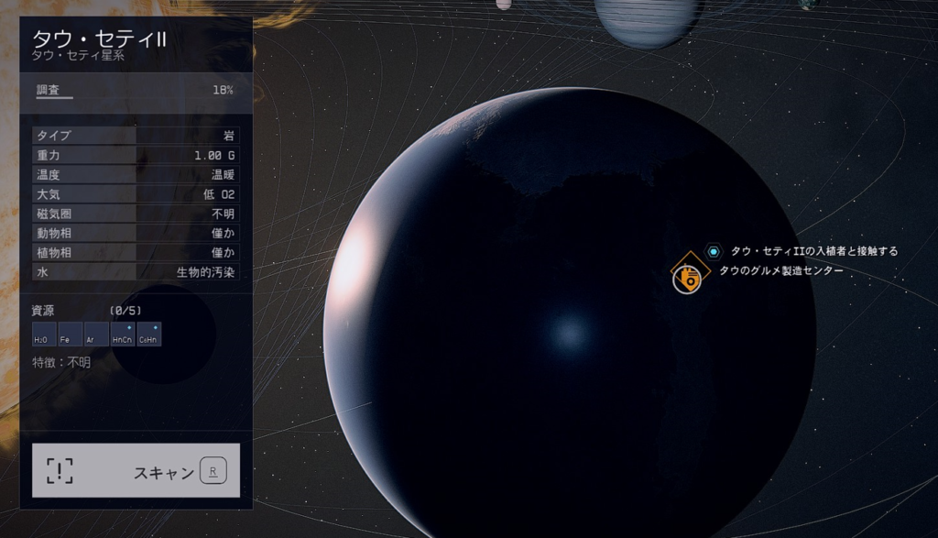
Task: Click the 資源 (0/5) heading
Action: tap(87, 310)
